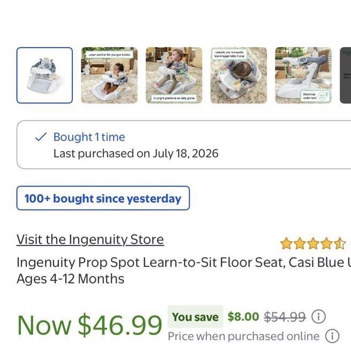Click the 'Price when purchased online' text
Screen dimensions: 351x351
tap(243, 336)
